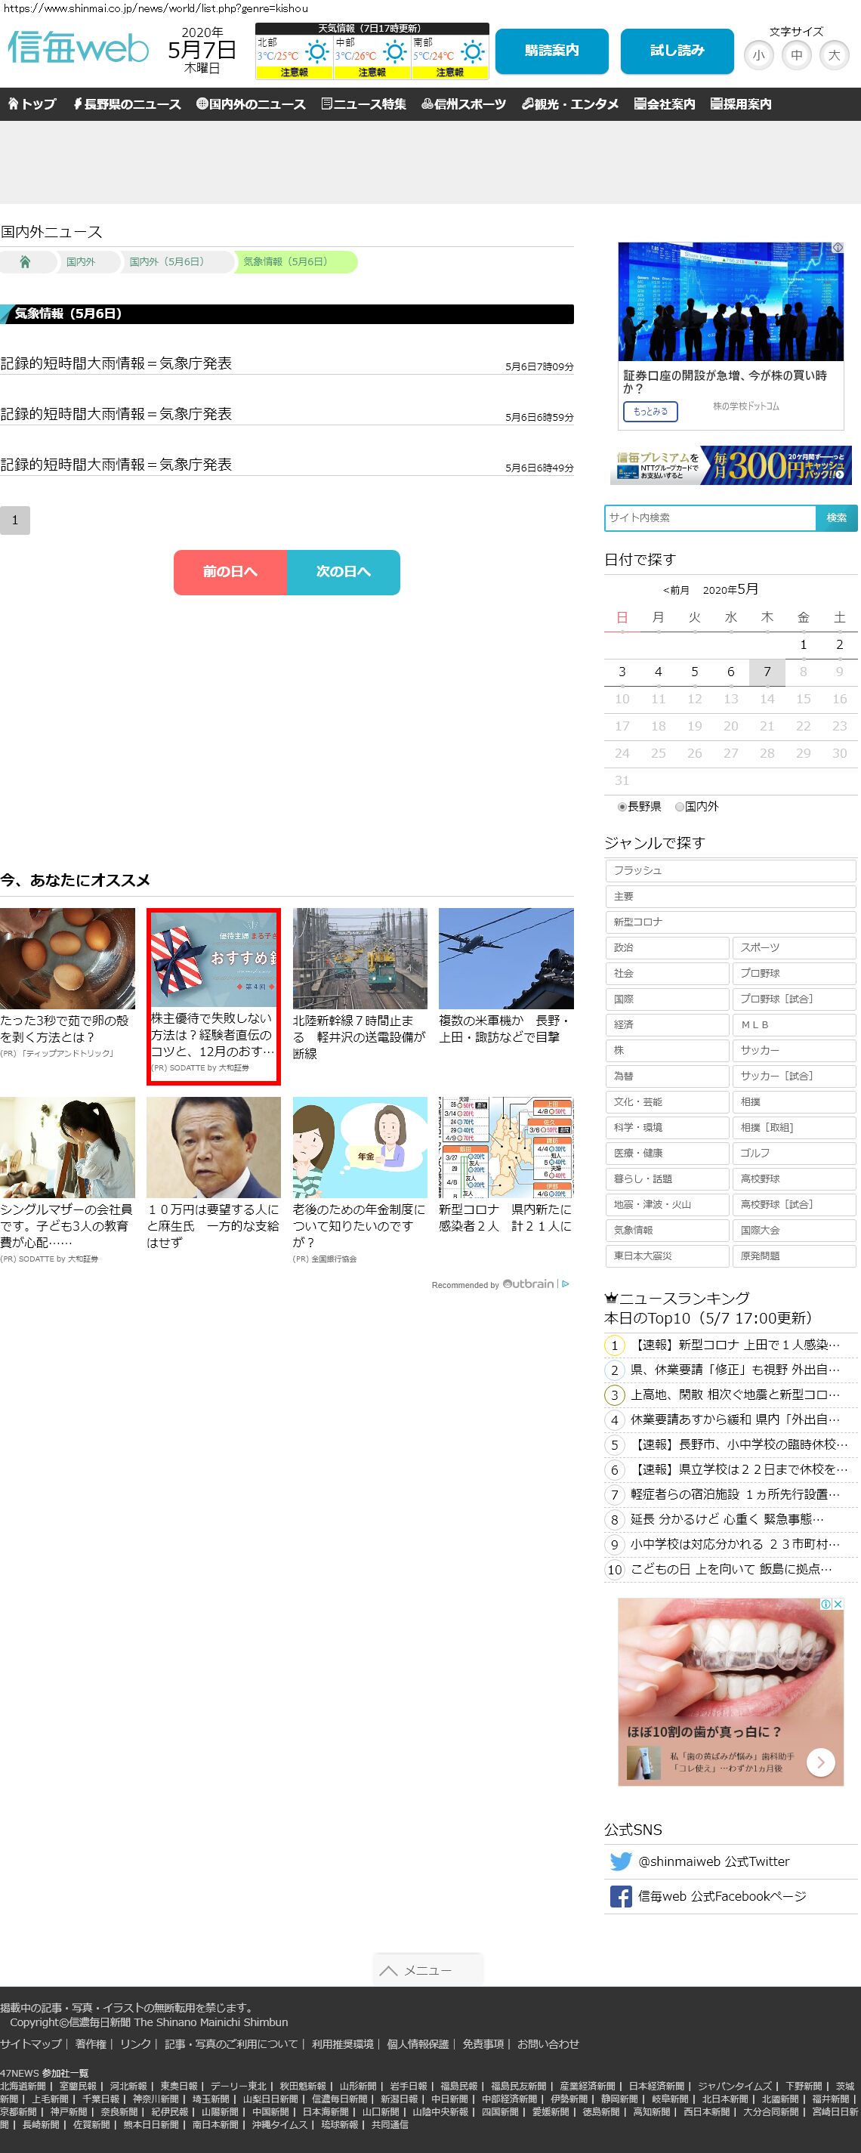
Task: Set font size to 大
Action: pos(833,55)
